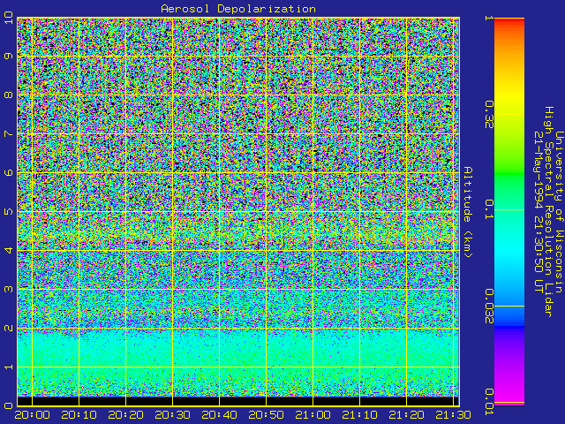Click "High Spectral Resolution Lidar" vertical text
The height and width of the screenshot is (424, 565).
548,212
